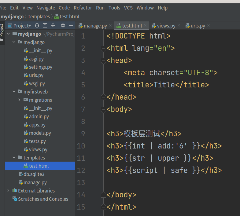
Task: Expand External Libraries node
Action: 9,191
